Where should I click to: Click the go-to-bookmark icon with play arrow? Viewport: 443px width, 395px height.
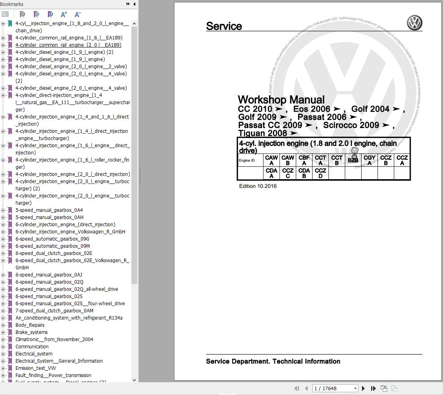click(50, 14)
